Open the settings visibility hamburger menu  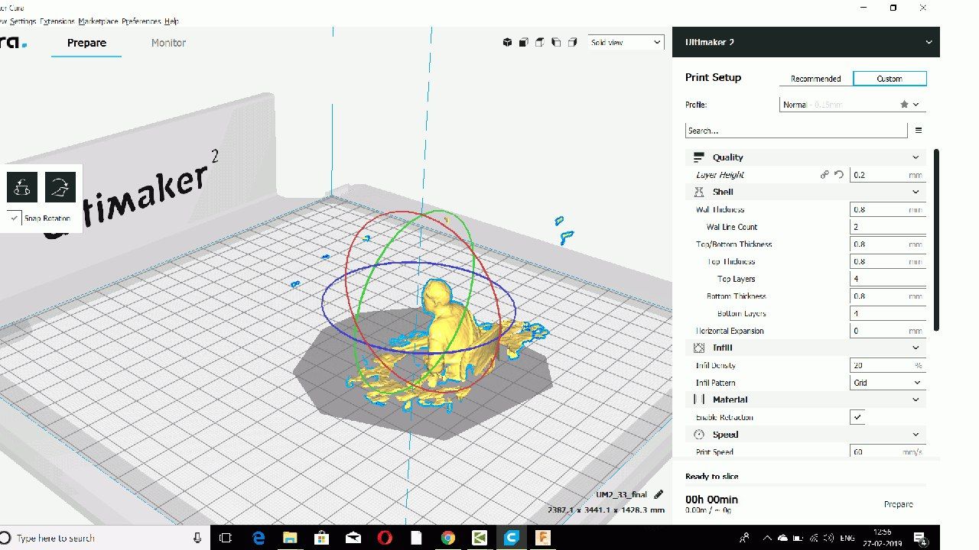(919, 131)
